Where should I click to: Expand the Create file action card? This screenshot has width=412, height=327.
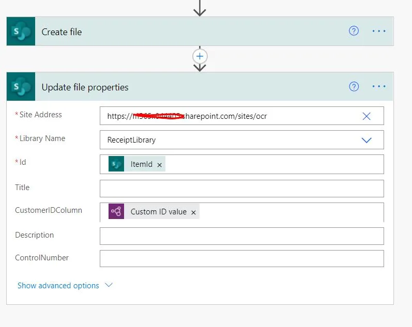200,32
